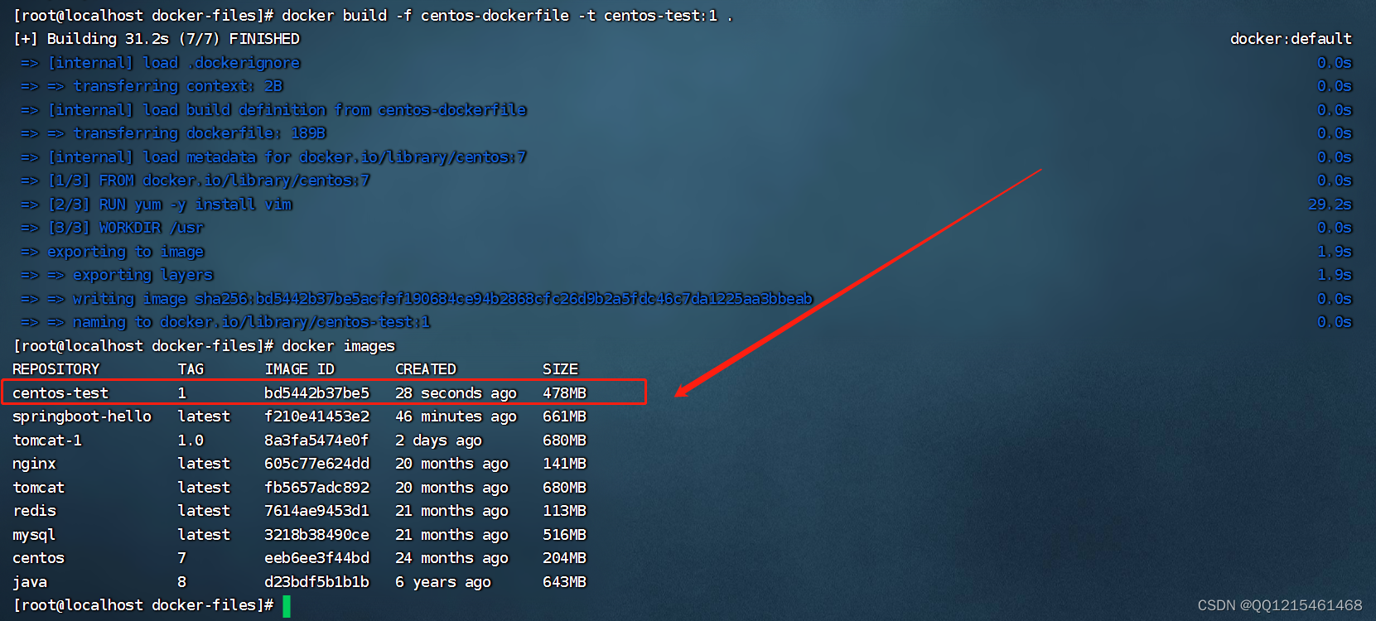Click the 1.9s time for exporting layers
The width and height of the screenshot is (1376, 621).
(1334, 275)
